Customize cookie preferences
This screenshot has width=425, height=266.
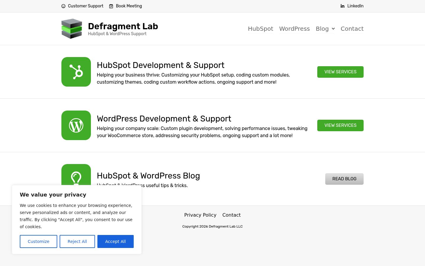click(38, 241)
